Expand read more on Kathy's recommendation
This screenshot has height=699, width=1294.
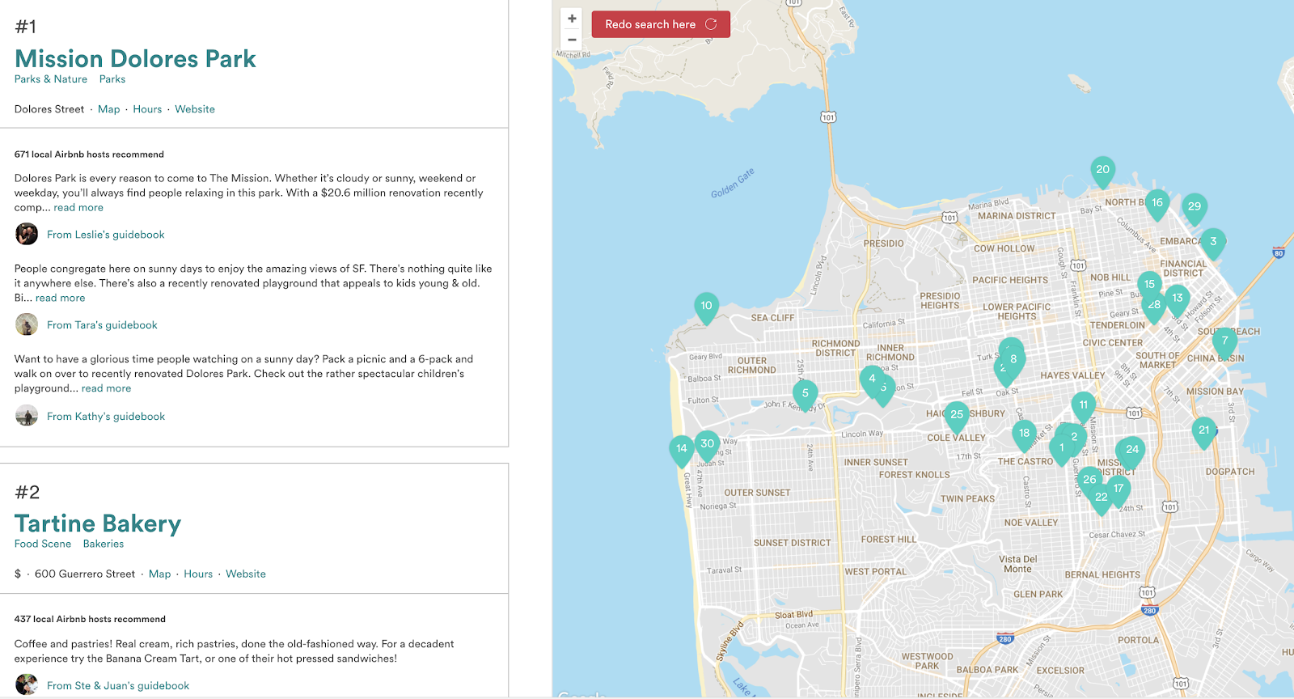click(x=106, y=388)
